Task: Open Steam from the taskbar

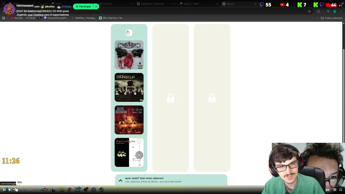Action: 101,190
